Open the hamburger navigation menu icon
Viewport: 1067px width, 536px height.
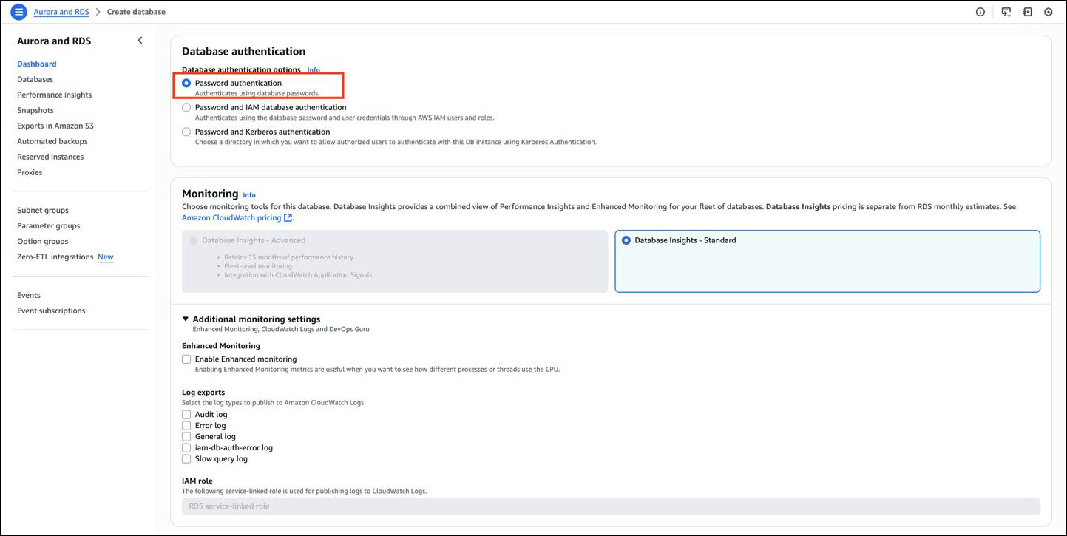[19, 12]
